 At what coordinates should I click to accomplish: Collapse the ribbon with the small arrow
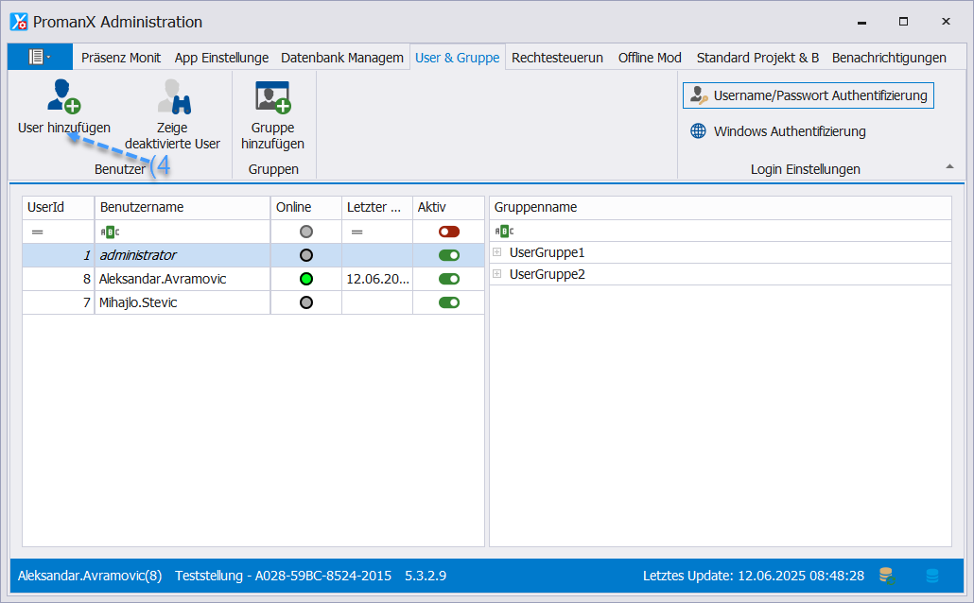click(949, 166)
